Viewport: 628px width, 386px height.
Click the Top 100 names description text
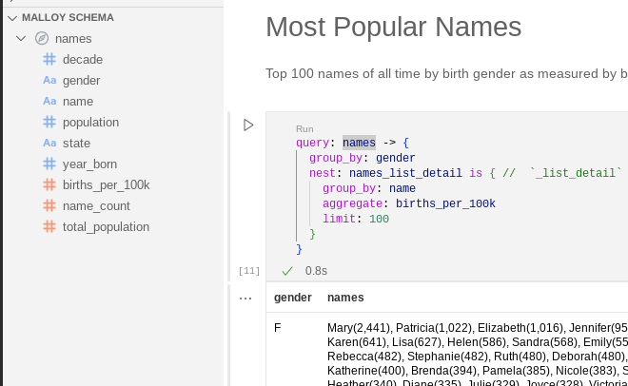[446, 74]
